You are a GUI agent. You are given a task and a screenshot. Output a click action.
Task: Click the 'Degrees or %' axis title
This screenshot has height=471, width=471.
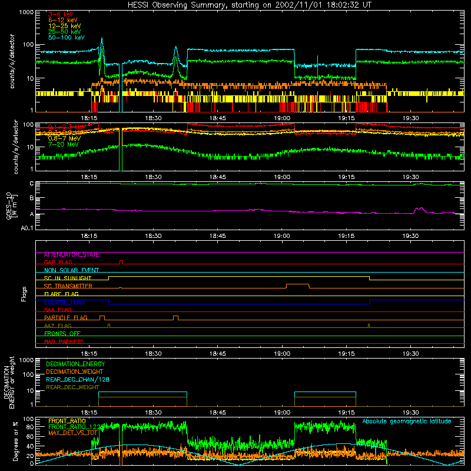[15, 441]
